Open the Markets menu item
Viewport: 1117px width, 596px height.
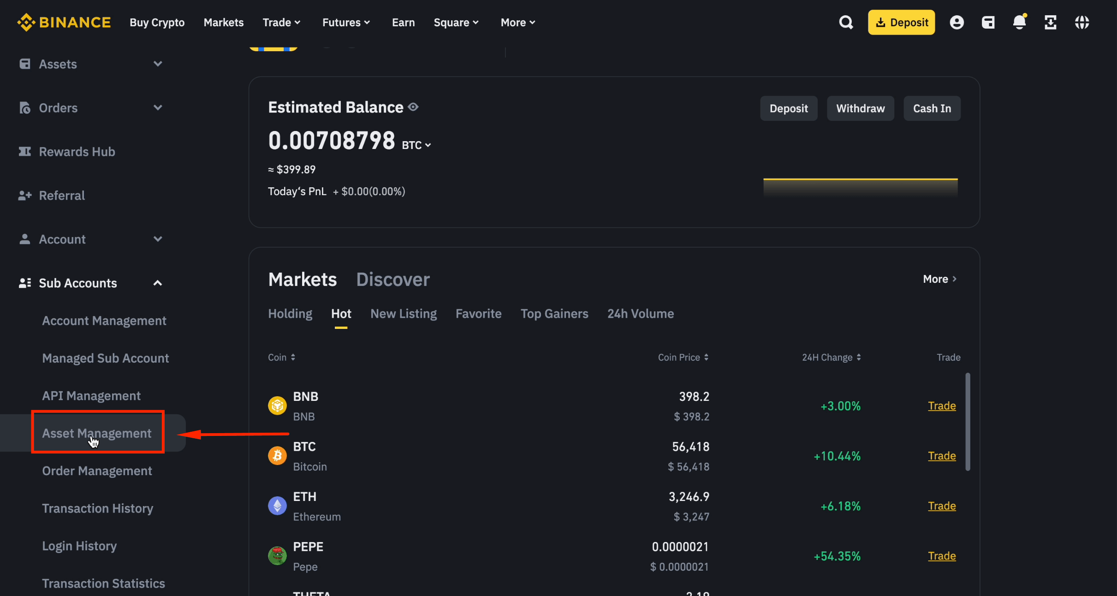(223, 22)
